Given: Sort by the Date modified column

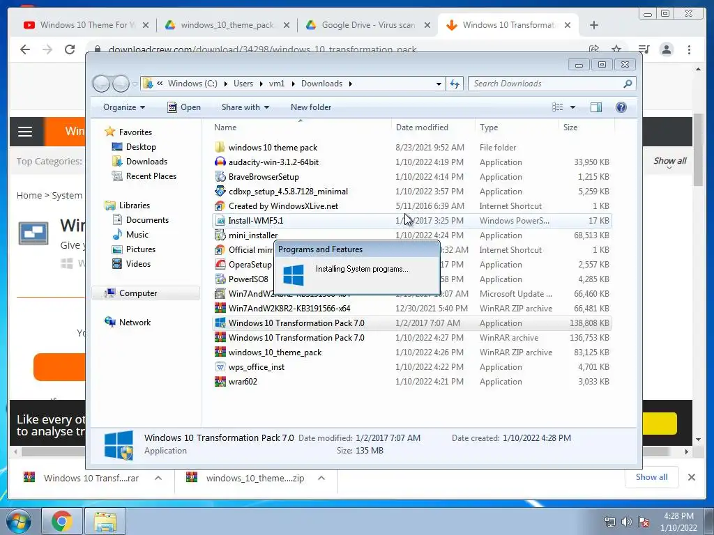Looking at the screenshot, I should [432, 127].
